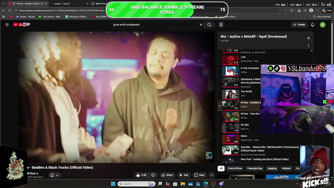Screen dimensions: 334x188
Task: Open Buy OBSBOT bookmark
Action: (x=100, y=17)
